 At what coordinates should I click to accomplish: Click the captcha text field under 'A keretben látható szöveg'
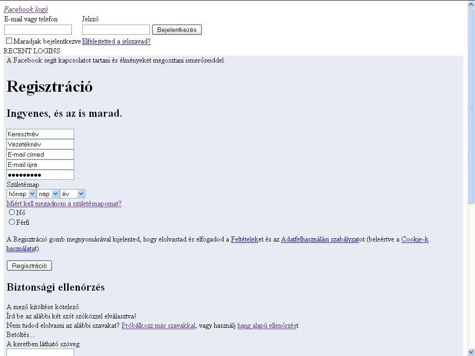(x=40, y=352)
